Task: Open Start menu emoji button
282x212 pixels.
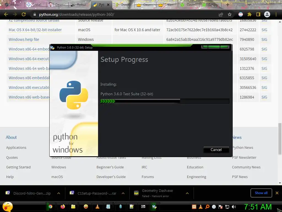Action: click(x=8, y=206)
